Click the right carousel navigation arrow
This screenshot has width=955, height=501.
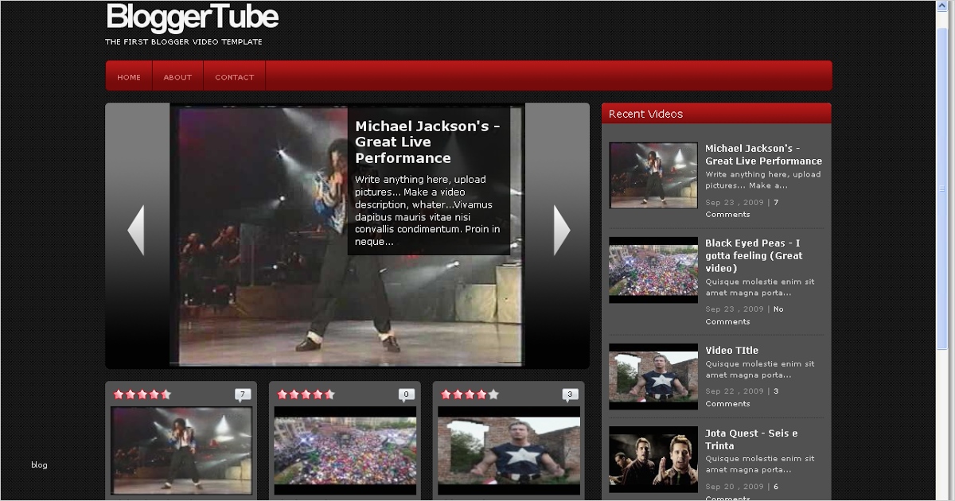559,228
